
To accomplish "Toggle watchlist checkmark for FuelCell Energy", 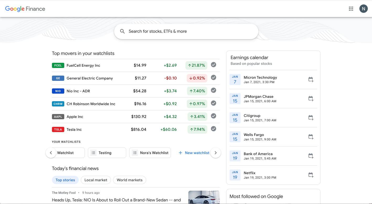I will [x=214, y=65].
